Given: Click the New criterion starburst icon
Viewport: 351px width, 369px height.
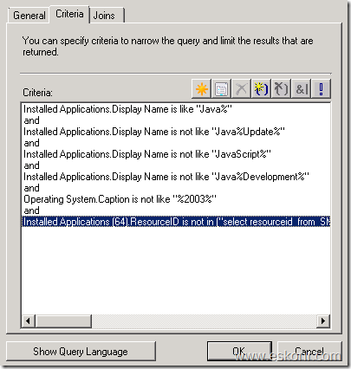Looking at the screenshot, I should (x=201, y=88).
